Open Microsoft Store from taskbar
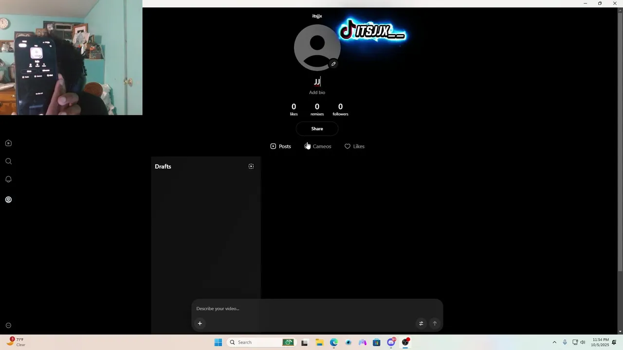Screen dimensions: 623x350 376,342
